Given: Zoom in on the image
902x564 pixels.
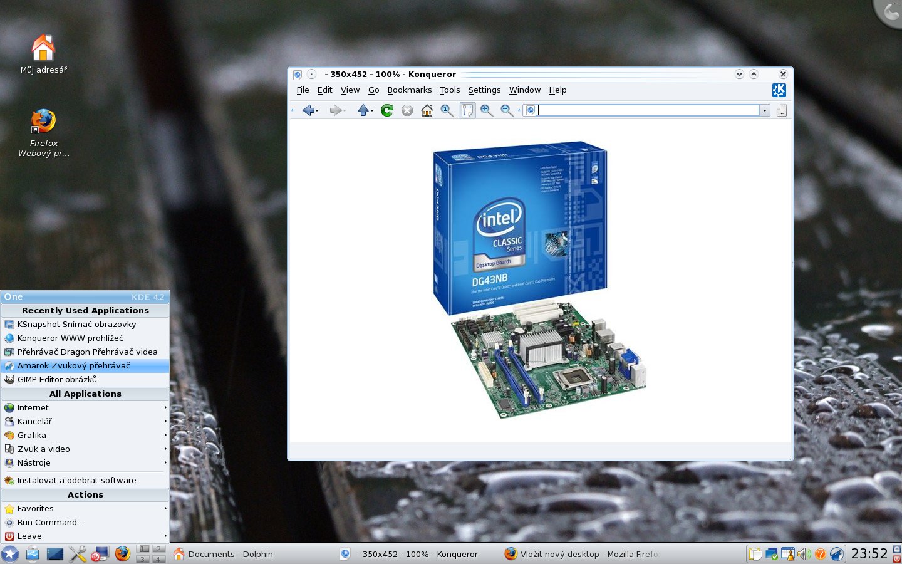Looking at the screenshot, I should point(487,110).
